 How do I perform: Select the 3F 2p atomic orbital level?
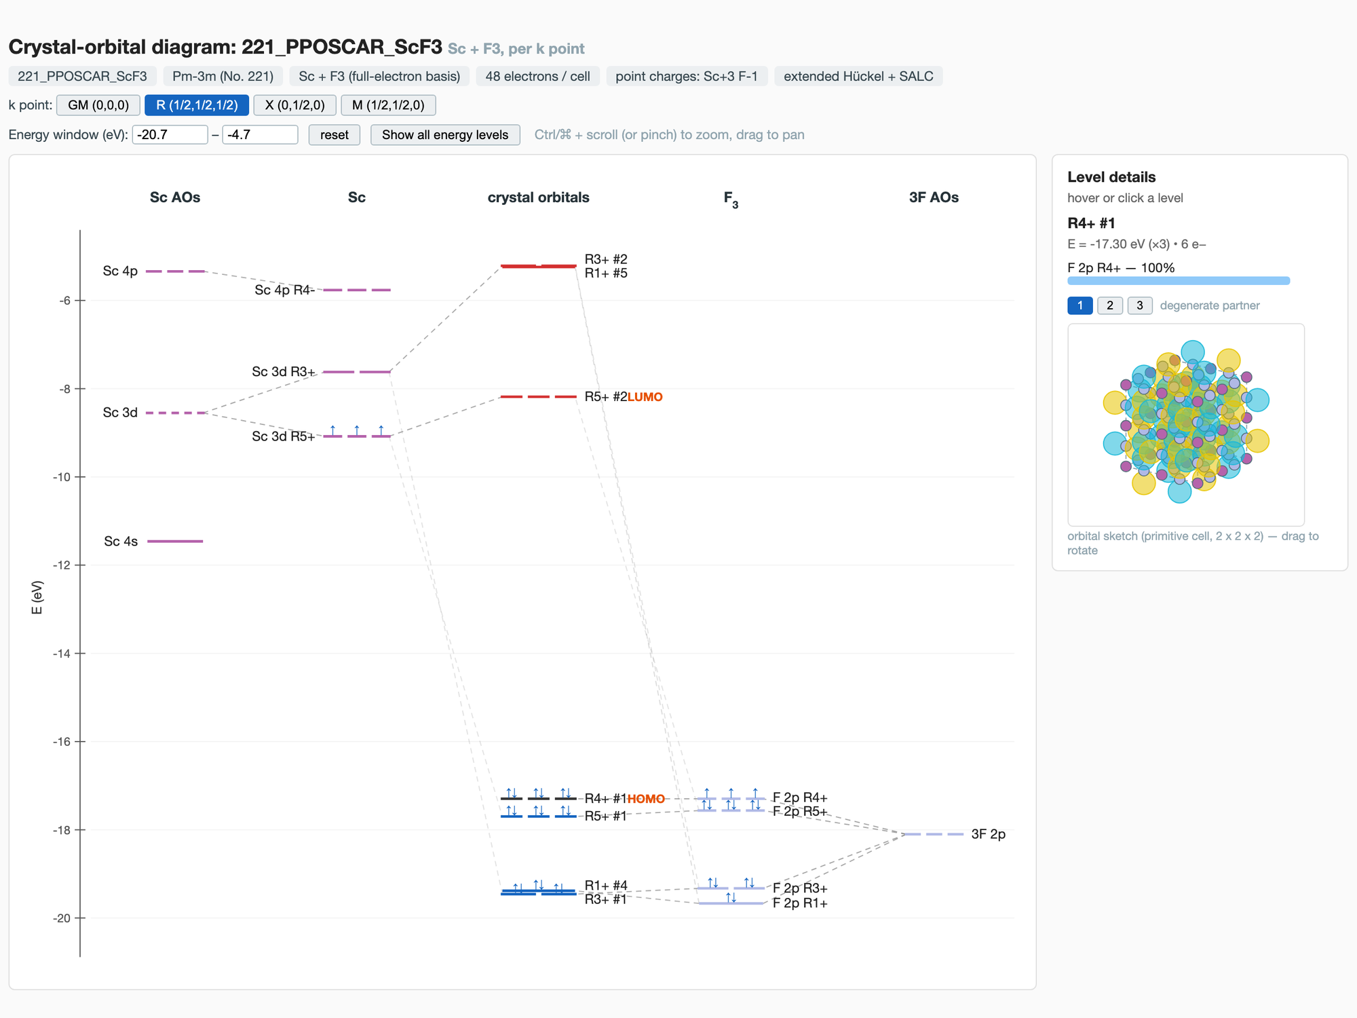click(x=934, y=834)
